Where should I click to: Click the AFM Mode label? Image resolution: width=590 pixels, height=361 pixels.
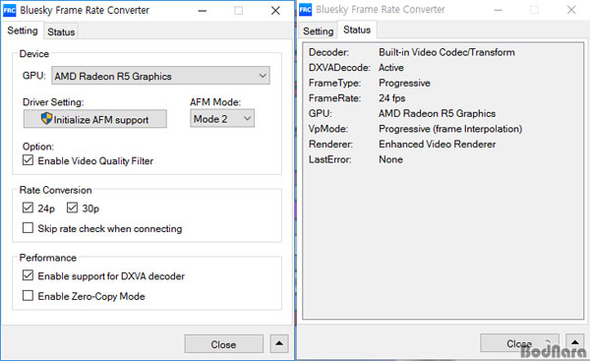(x=215, y=102)
